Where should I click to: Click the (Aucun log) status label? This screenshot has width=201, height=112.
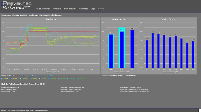coord(101,9)
